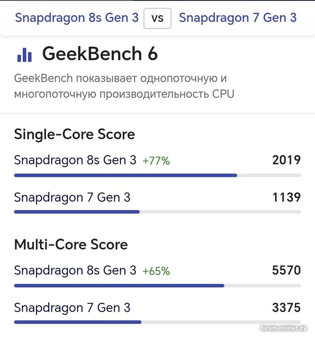Select the Multi-Core Score heading
Image resolution: width=315 pixels, height=337 pixels.
pos(71,244)
